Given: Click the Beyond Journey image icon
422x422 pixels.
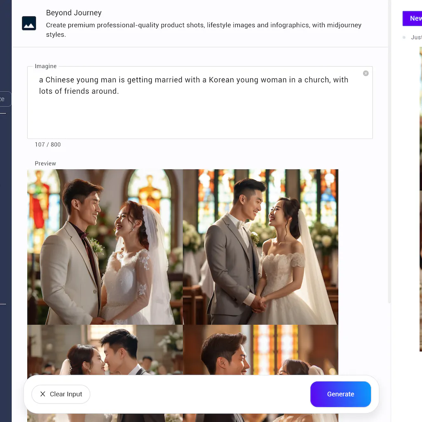Looking at the screenshot, I should pyautogui.click(x=29, y=23).
